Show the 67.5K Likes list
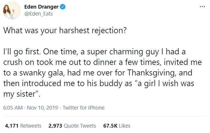This screenshot has height=133, width=210. [117, 126]
